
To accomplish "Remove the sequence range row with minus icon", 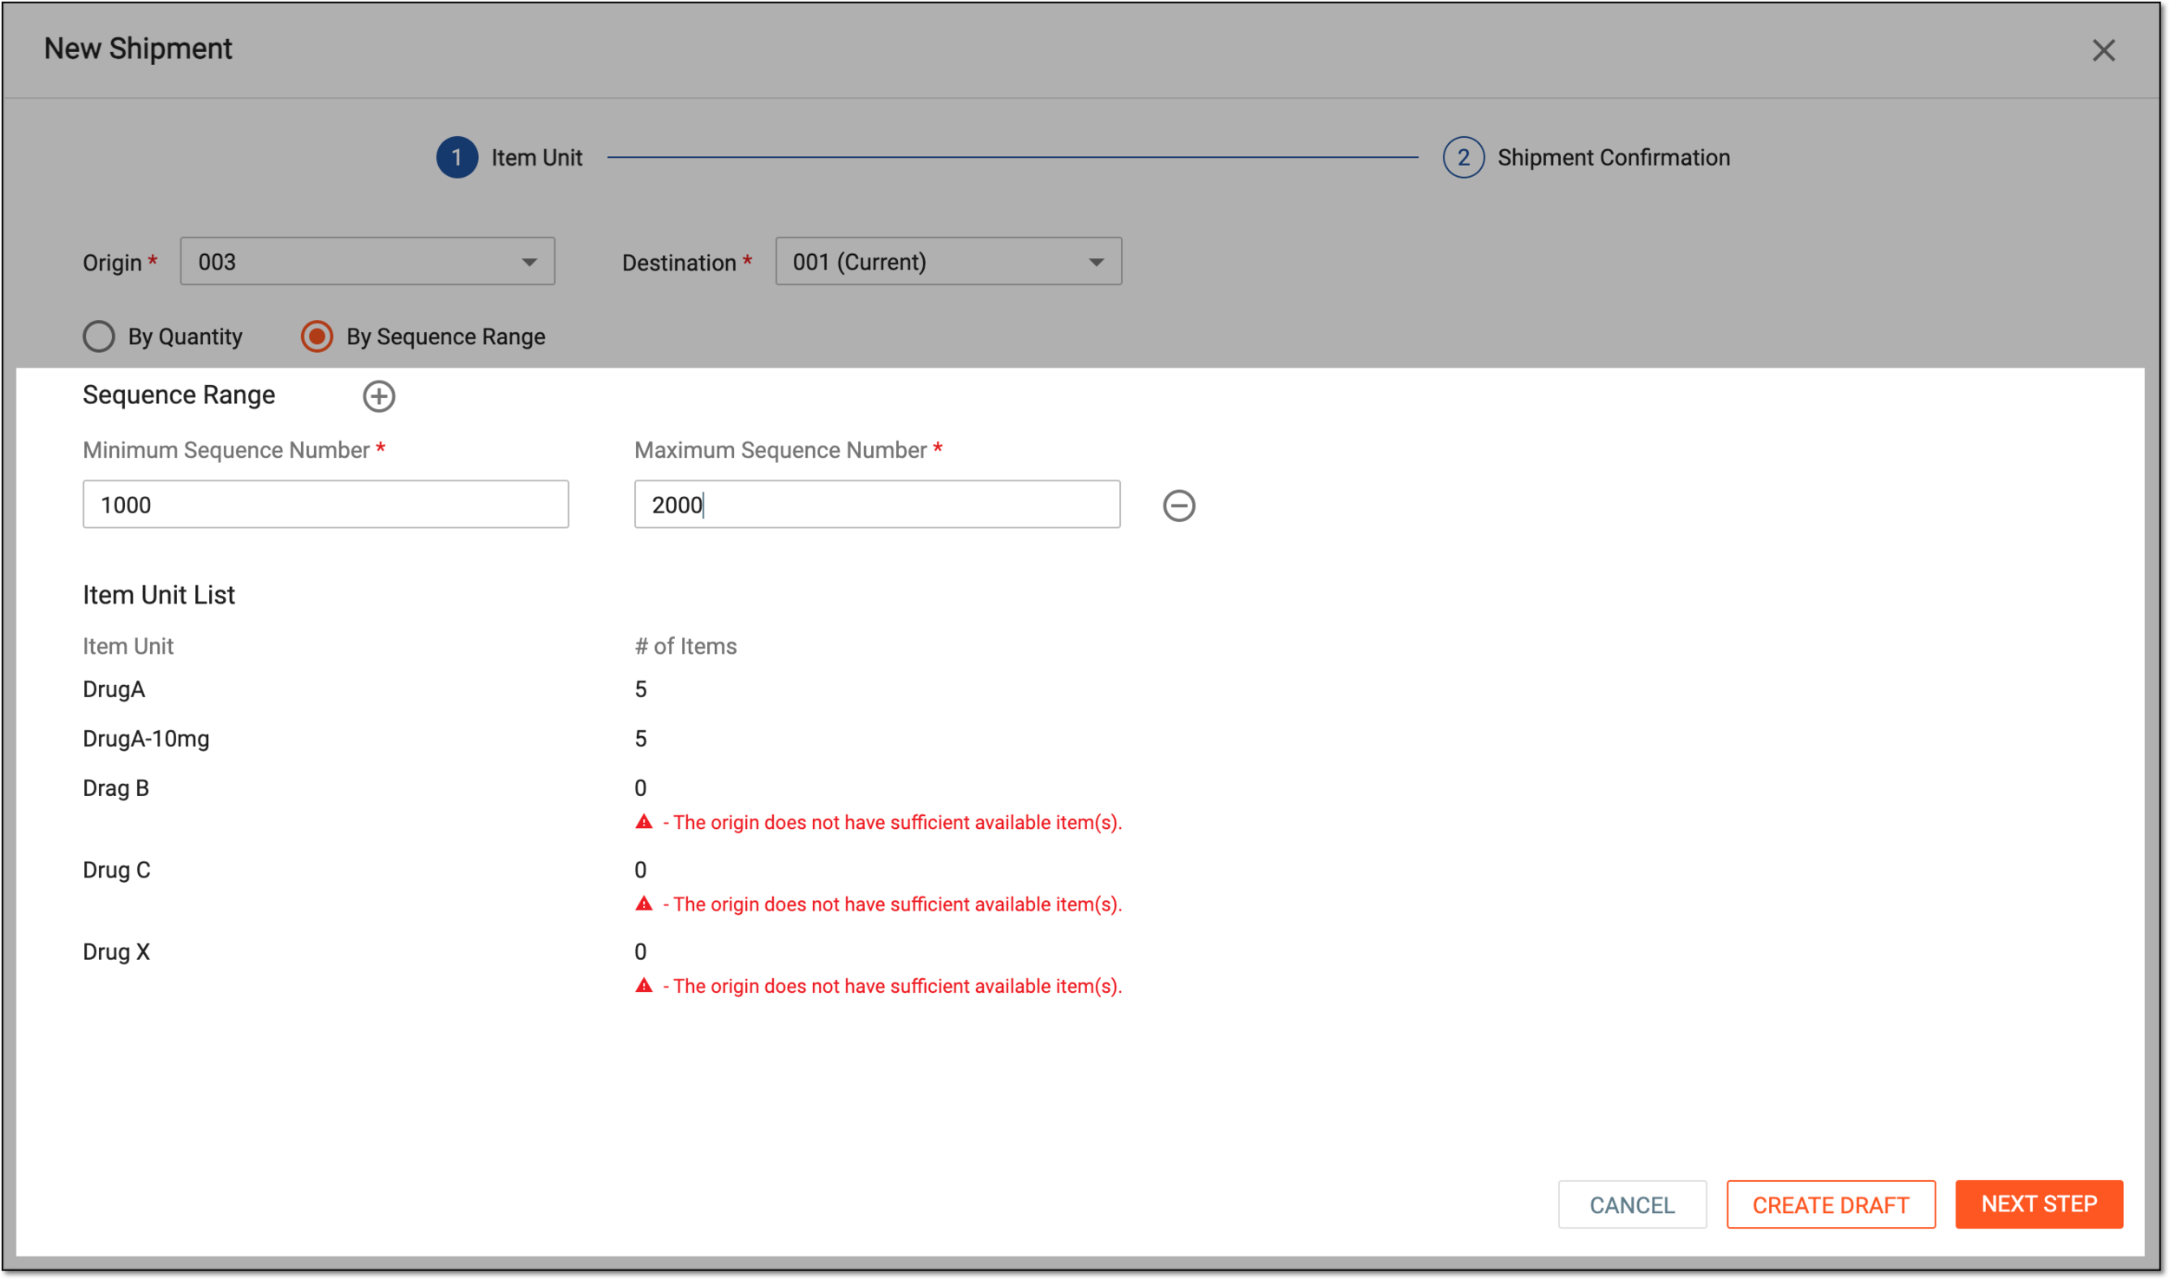I will pyautogui.click(x=1178, y=506).
